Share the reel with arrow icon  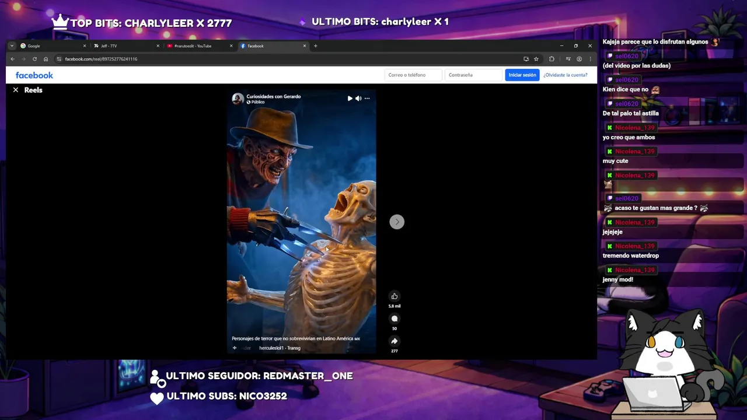395,341
